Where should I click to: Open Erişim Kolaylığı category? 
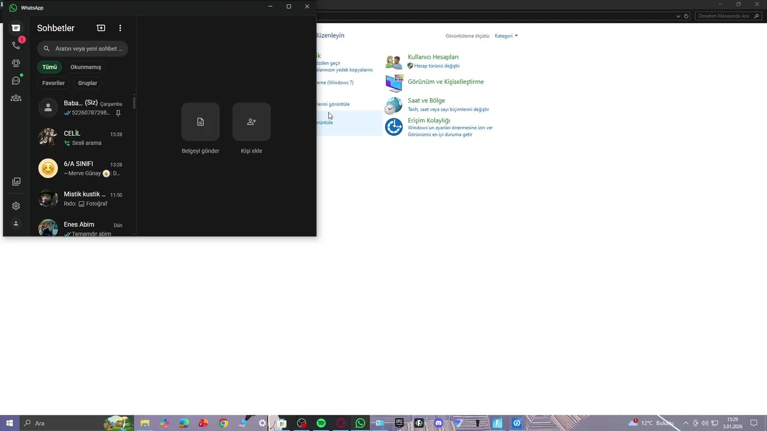pos(428,120)
